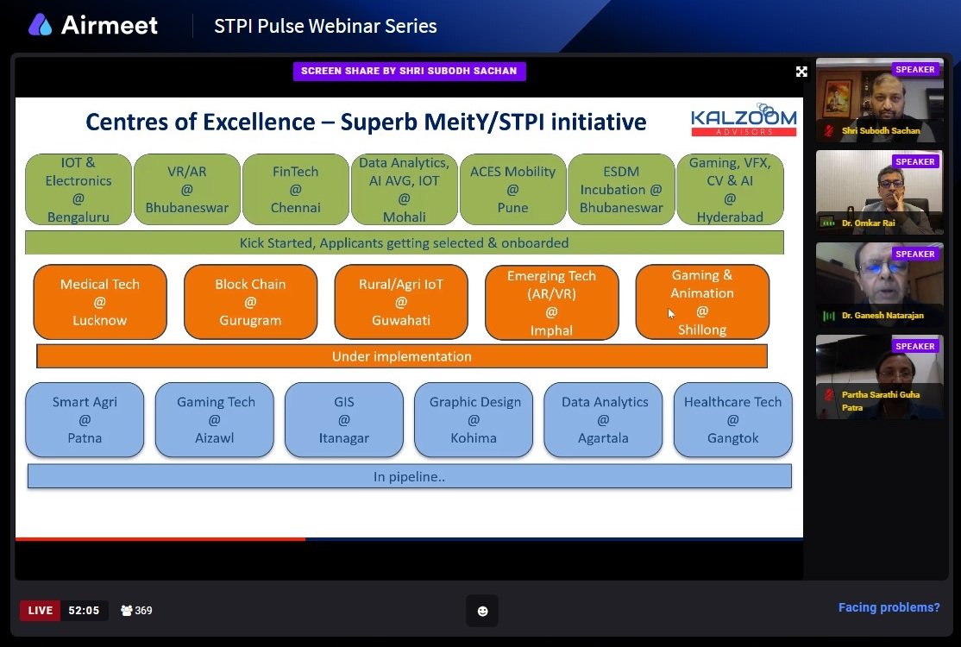Click the Screen Share by Shri Subodh Sachan banner
Screen dimensions: 961x647
(409, 71)
